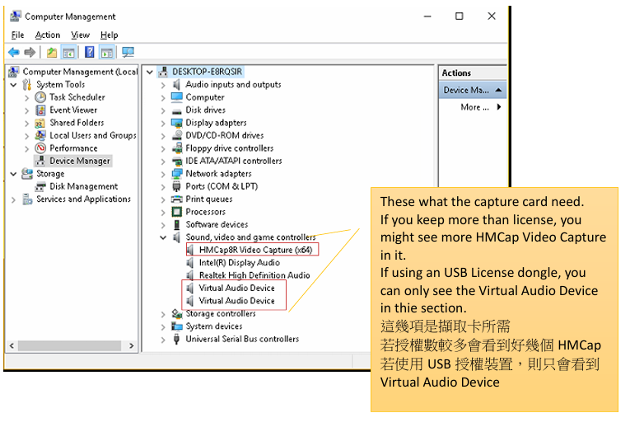Open the File menu
Viewport: 630px width, 427px height.
point(17,35)
